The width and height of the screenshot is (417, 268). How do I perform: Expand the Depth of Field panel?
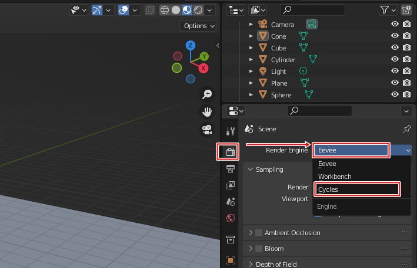coord(251,264)
